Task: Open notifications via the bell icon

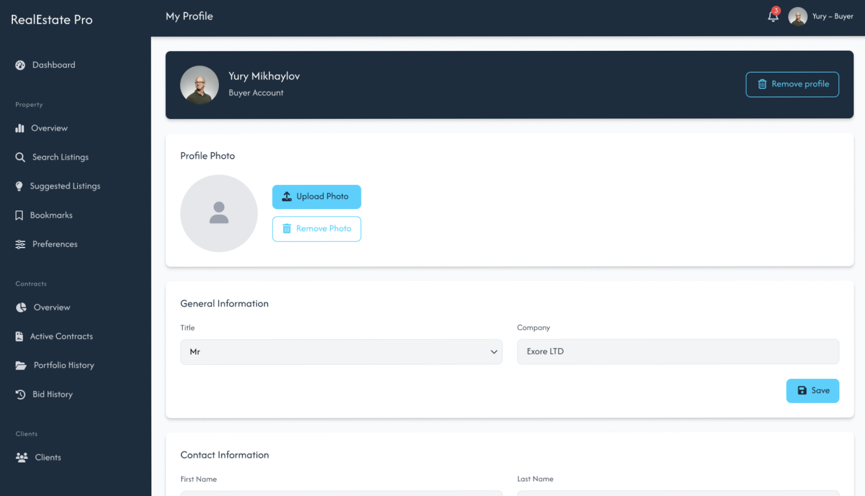Action: tap(773, 17)
